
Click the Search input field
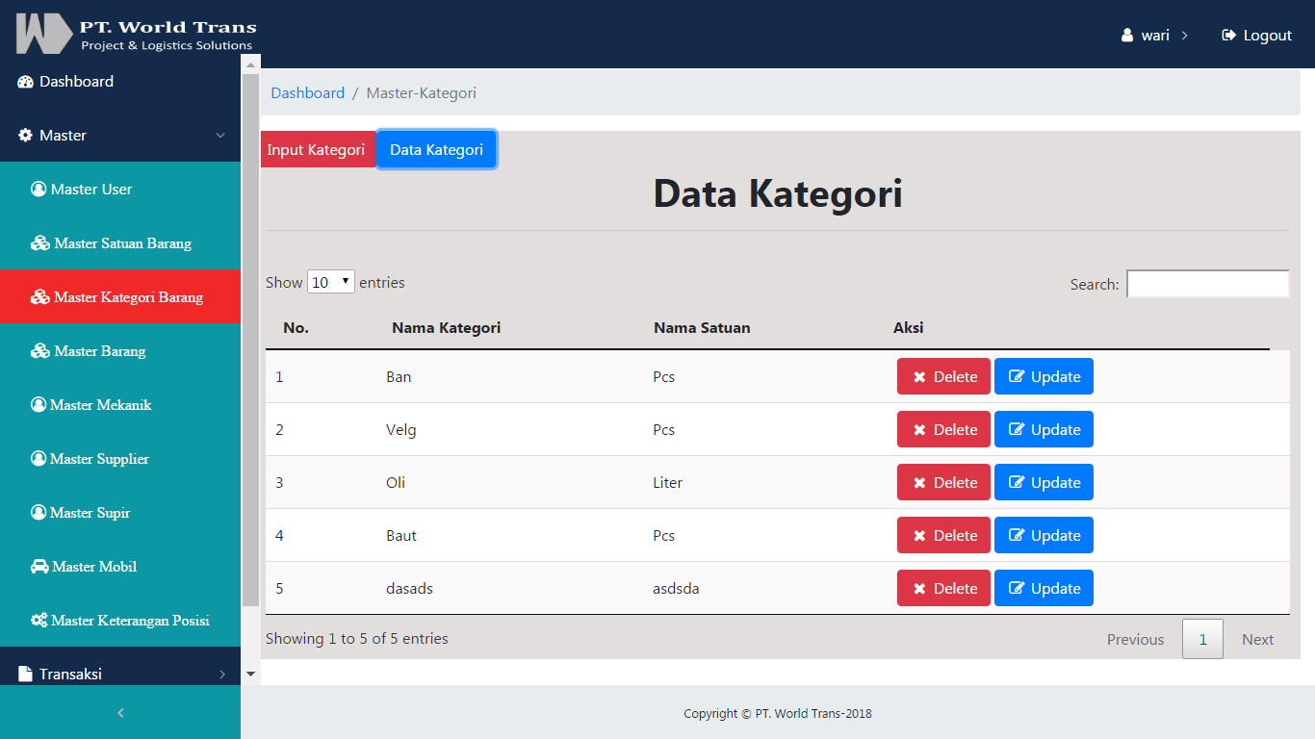coord(1207,284)
